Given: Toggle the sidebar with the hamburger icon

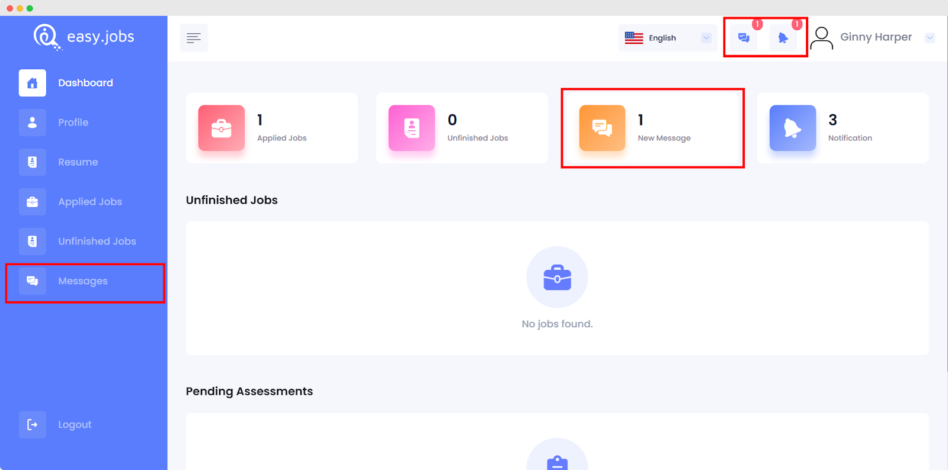Looking at the screenshot, I should point(194,38).
